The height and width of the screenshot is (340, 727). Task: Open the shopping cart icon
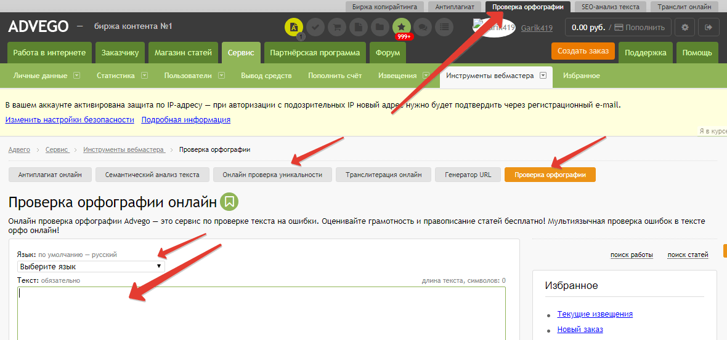[336, 27]
